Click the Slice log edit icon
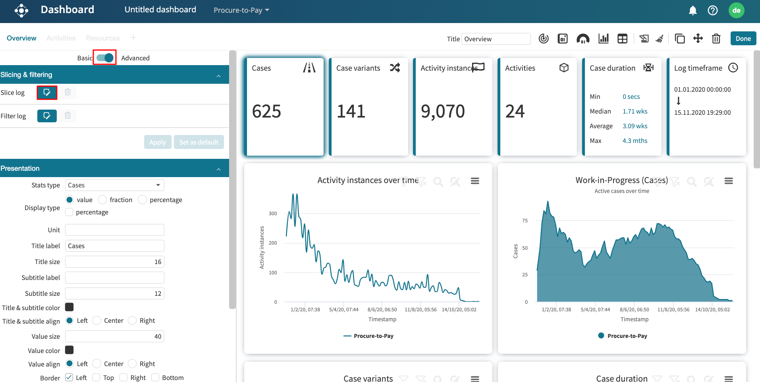The image size is (760, 382). (x=47, y=93)
